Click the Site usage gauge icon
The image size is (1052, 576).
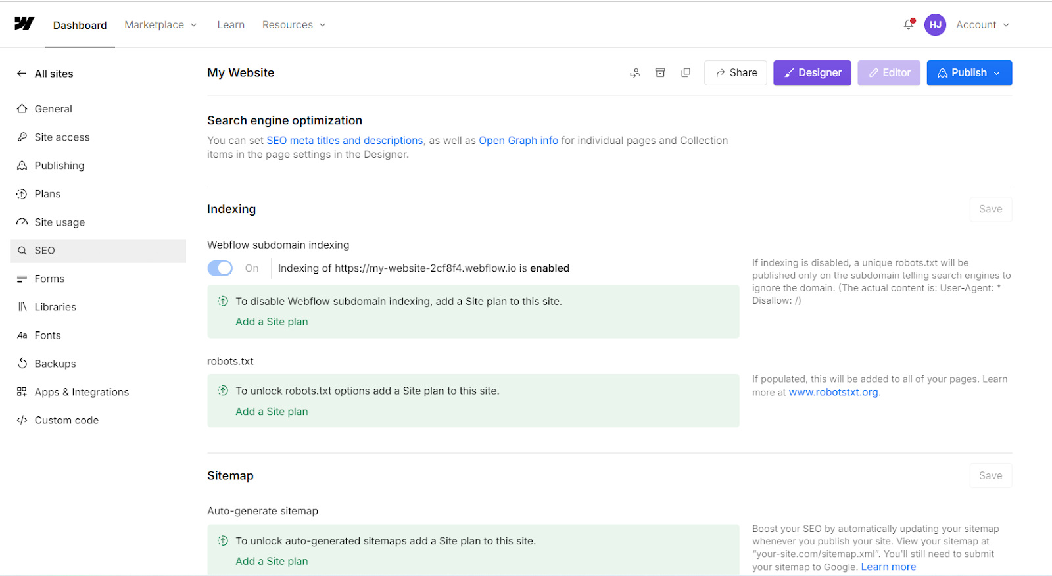22,222
